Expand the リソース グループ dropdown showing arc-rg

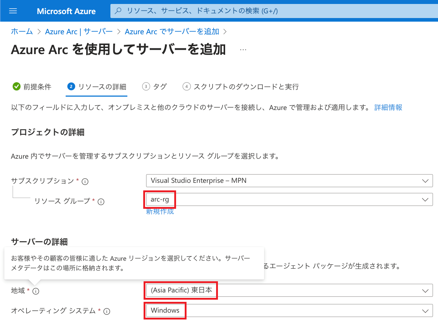click(x=289, y=199)
